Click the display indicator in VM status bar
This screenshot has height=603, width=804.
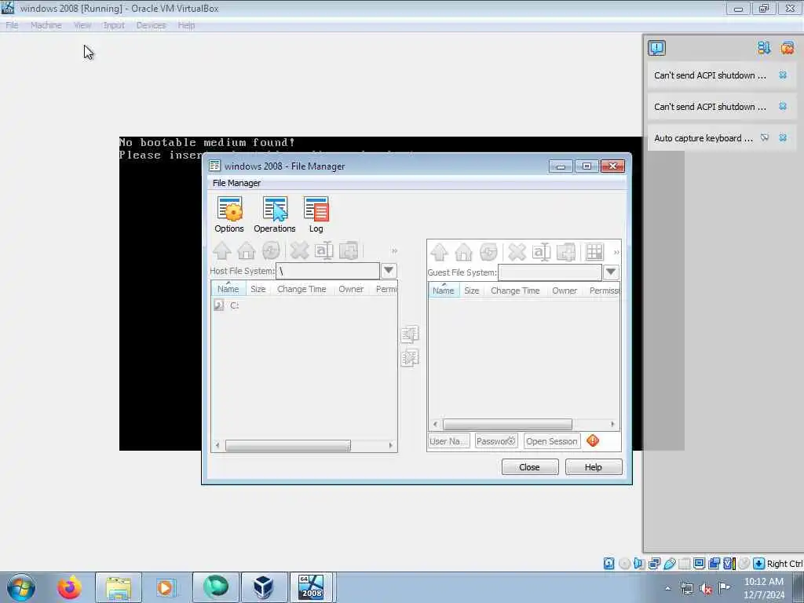(699, 564)
